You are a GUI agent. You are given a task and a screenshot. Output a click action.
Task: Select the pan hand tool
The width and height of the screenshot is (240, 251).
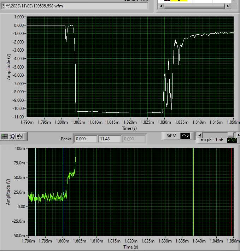pos(19,136)
